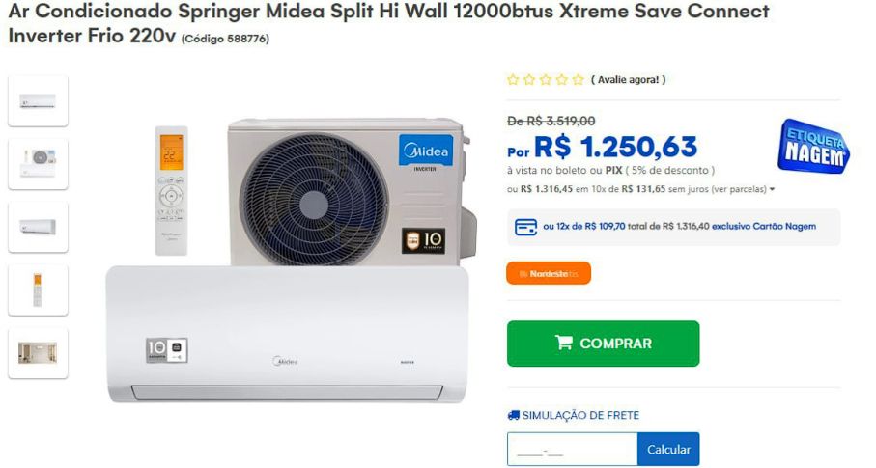Viewport: 876px width, 468px height.
Task: Click the third rating star
Action: tap(546, 80)
